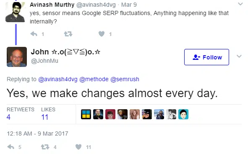This screenshot has width=248, height=154.
Task: Open the yellow-blue window pane avatar
Action: coord(86,114)
